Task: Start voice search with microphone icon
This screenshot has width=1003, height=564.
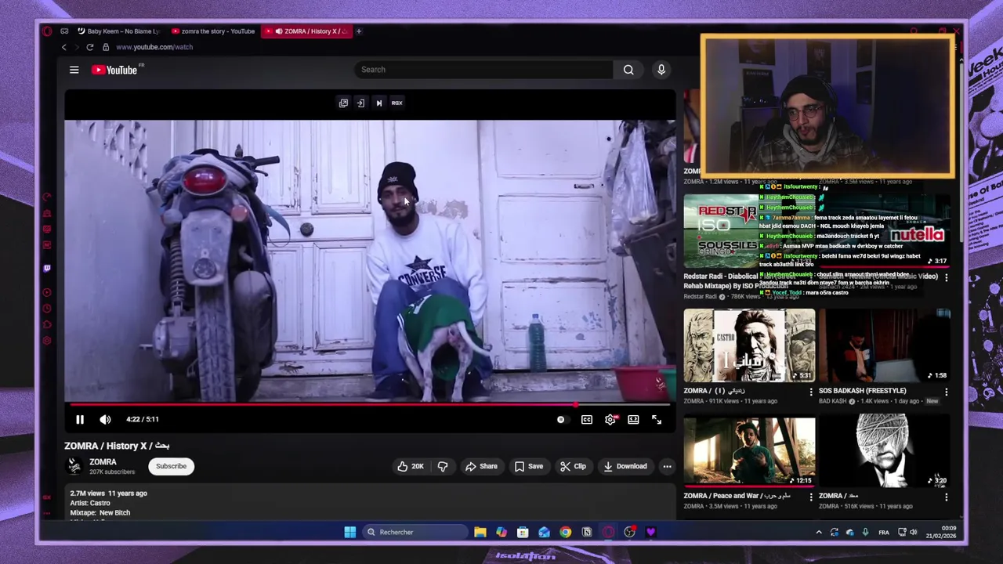Action: [x=661, y=70]
